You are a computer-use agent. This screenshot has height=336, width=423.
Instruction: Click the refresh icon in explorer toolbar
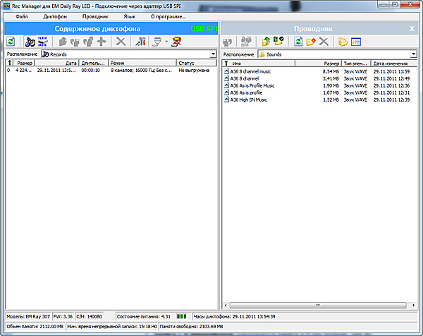[x=298, y=42]
